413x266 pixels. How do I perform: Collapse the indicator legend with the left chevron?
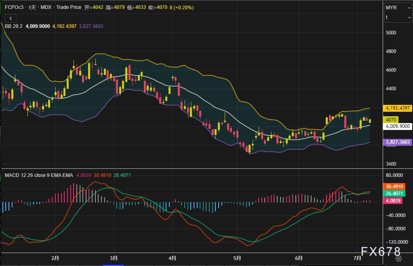pyautogui.click(x=11, y=18)
